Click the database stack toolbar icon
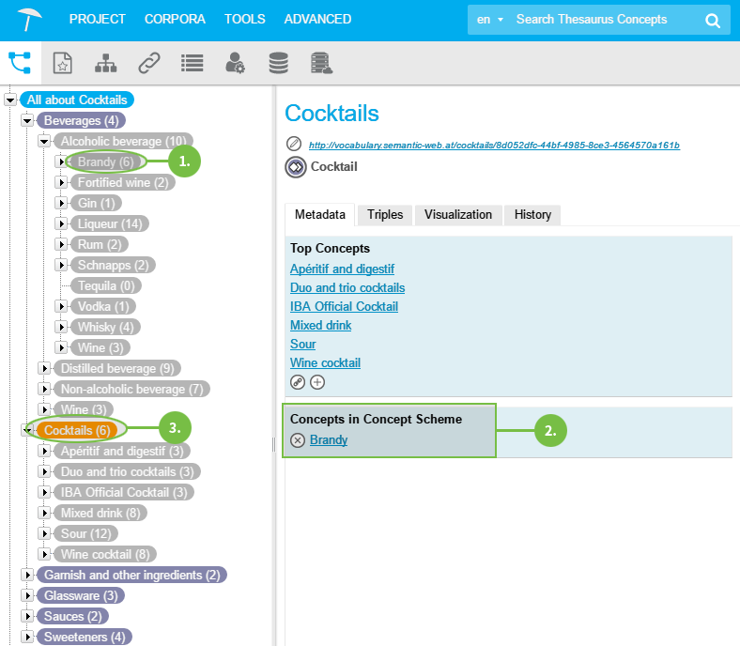Screen dimensions: 740x646 coord(278,63)
